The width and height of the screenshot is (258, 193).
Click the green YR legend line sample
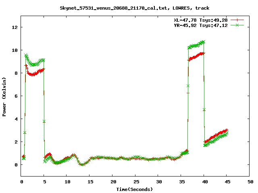point(237,25)
